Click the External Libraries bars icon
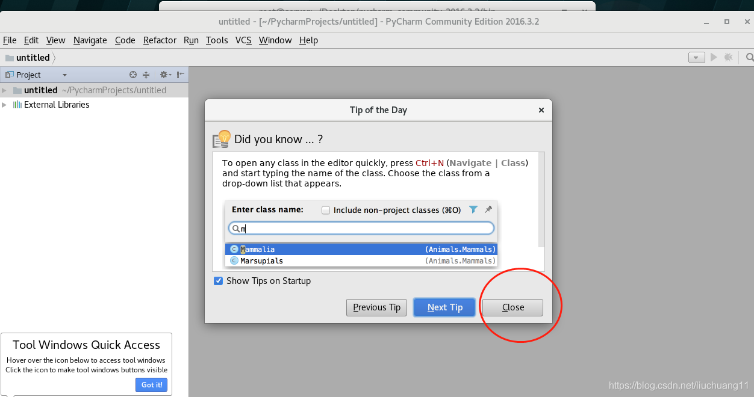 coord(17,105)
